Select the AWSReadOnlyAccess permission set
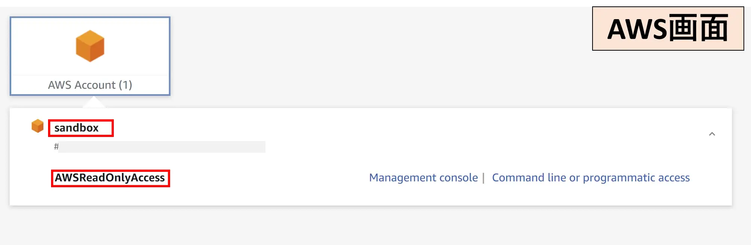 (110, 178)
